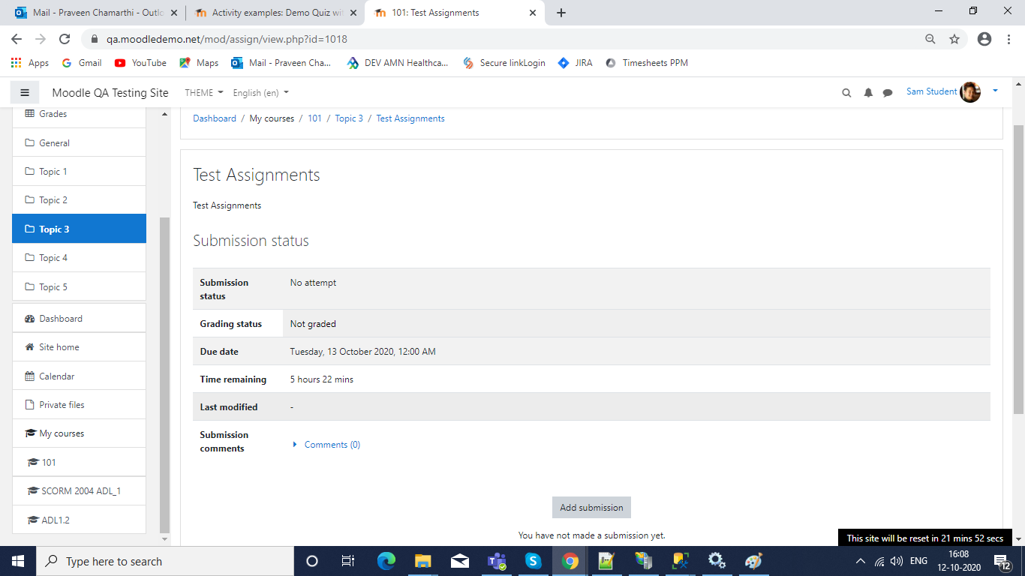
Task: Open the DEV AMN Healthcare bookmark
Action: point(398,63)
